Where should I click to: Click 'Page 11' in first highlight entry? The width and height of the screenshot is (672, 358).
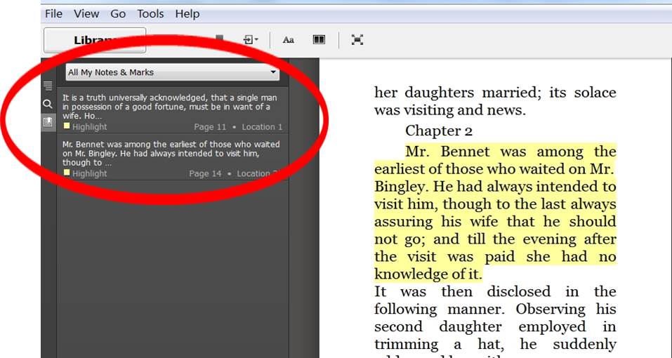[209, 127]
